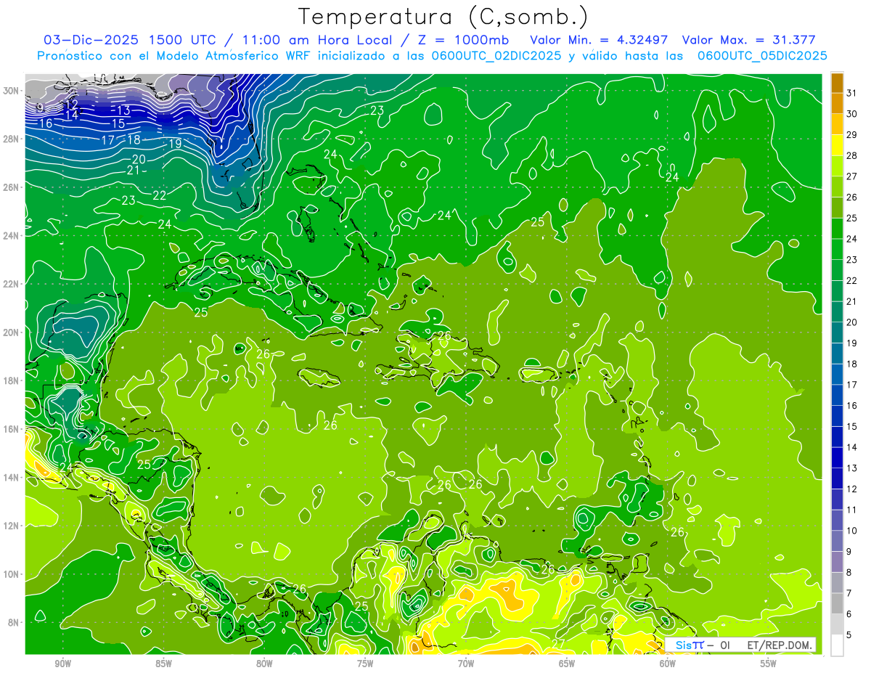Click the latitude axis label '22N'
Viewport: 871px width, 673px height.
pyautogui.click(x=11, y=284)
